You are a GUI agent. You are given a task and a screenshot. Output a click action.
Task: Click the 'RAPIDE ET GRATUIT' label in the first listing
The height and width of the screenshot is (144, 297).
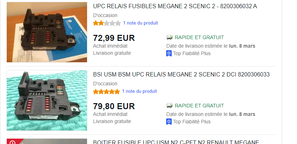click(x=199, y=37)
